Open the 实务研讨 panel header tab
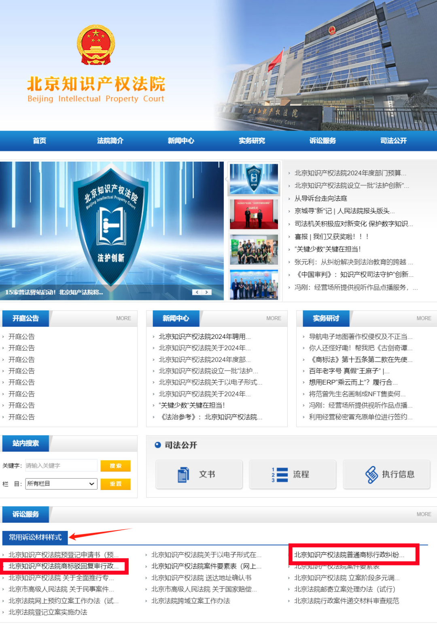437x625 pixels. [326, 318]
